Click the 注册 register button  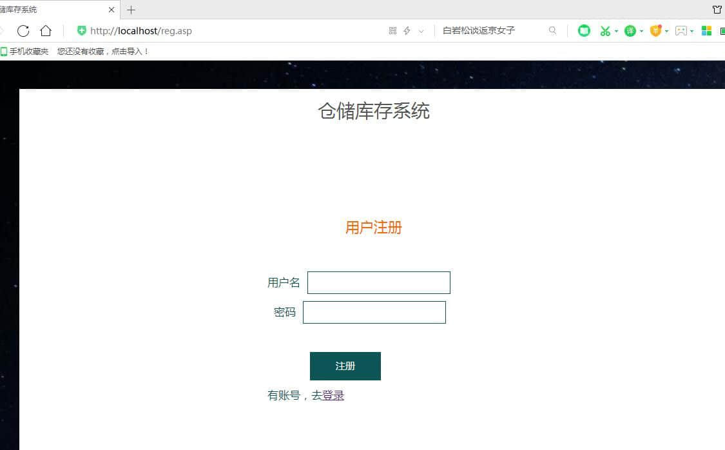click(345, 366)
